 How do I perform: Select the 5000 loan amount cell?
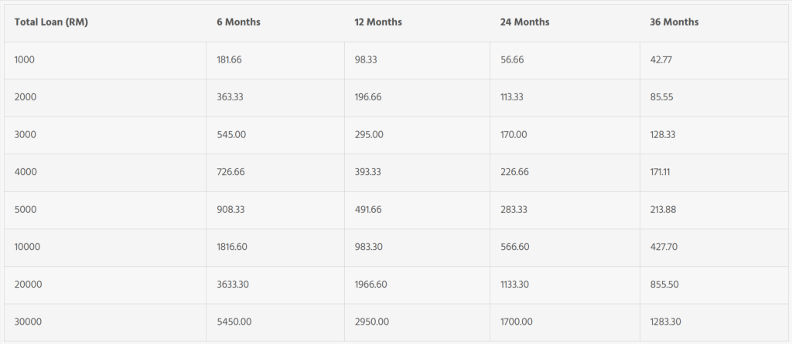(x=26, y=210)
